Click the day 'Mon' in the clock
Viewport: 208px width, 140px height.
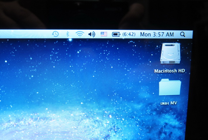[x=145, y=34]
